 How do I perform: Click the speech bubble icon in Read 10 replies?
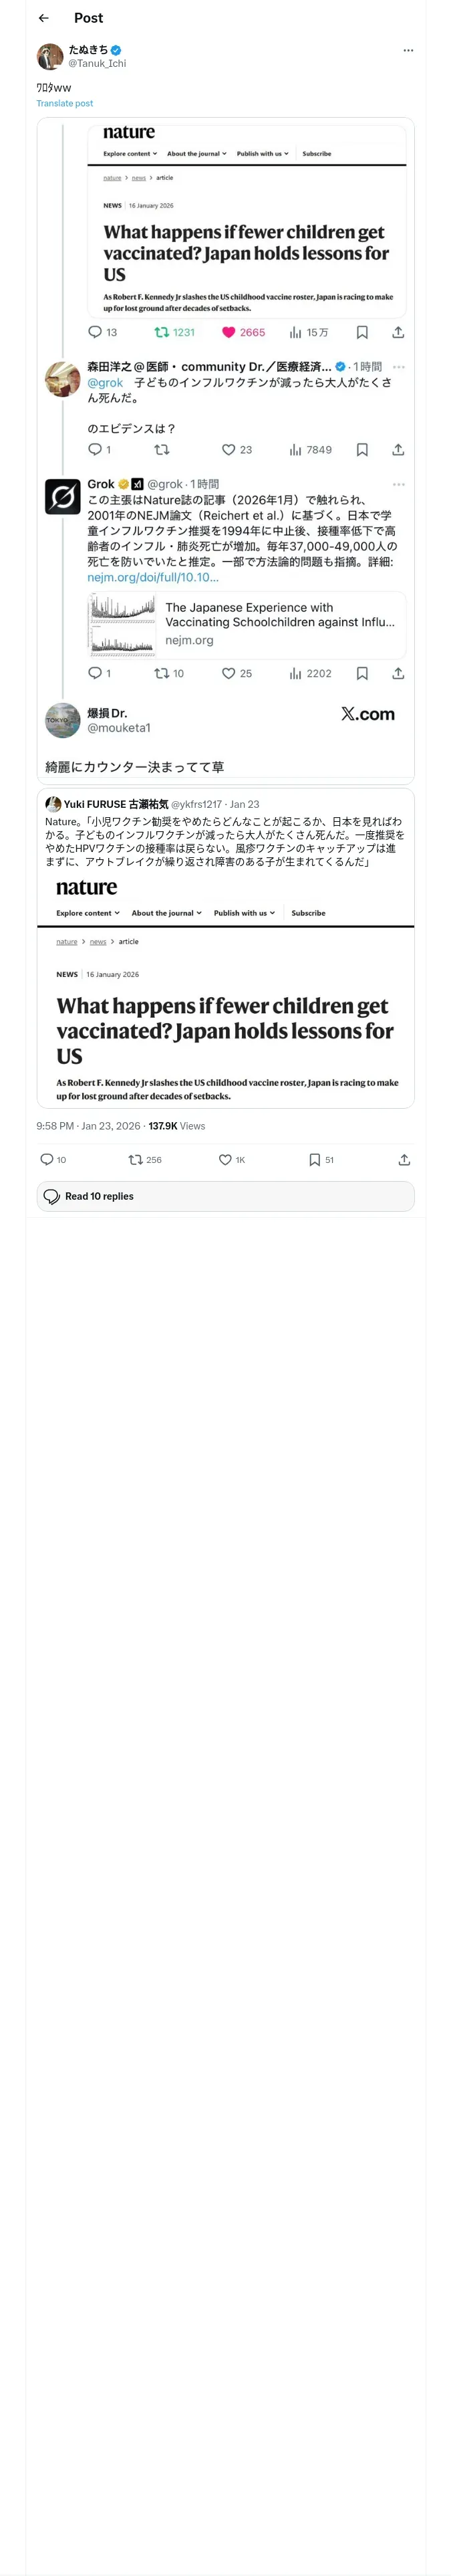click(52, 1196)
